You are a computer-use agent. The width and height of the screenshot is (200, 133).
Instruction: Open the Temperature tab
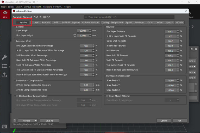point(117,23)
